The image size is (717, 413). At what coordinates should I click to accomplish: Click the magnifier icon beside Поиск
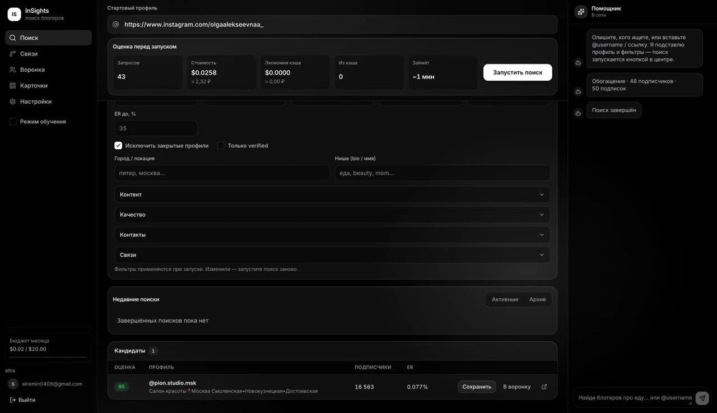click(x=12, y=38)
